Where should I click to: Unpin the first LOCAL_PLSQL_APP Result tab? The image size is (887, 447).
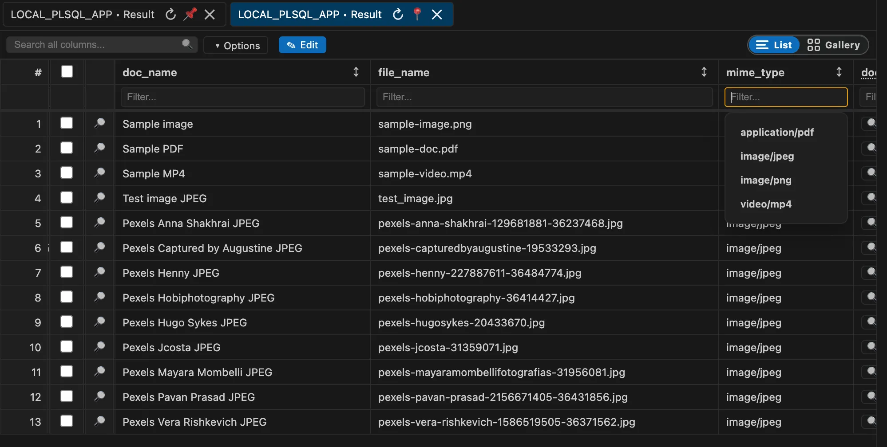(x=190, y=14)
